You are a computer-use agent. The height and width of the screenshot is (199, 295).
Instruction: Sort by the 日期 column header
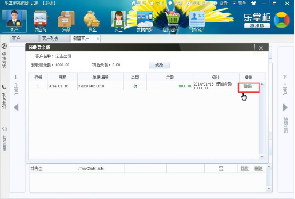[62, 78]
